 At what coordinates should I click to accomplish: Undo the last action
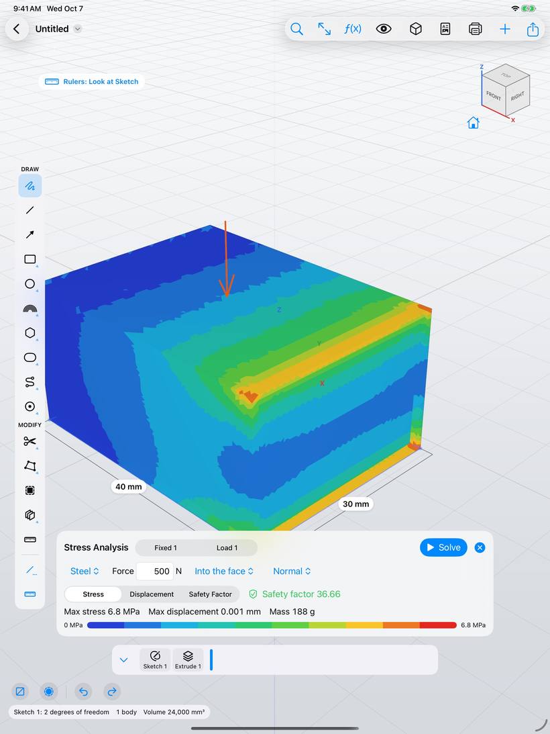pos(83,692)
